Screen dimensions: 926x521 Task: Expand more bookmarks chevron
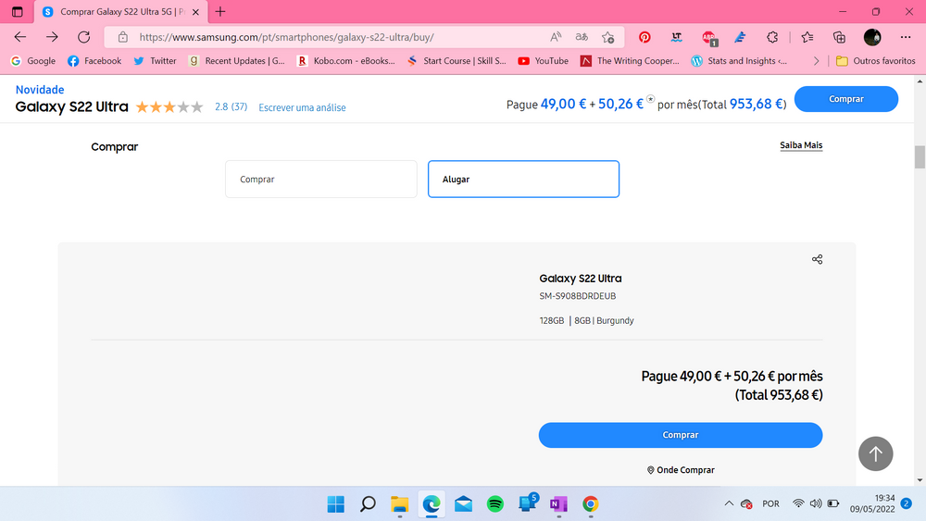point(816,61)
